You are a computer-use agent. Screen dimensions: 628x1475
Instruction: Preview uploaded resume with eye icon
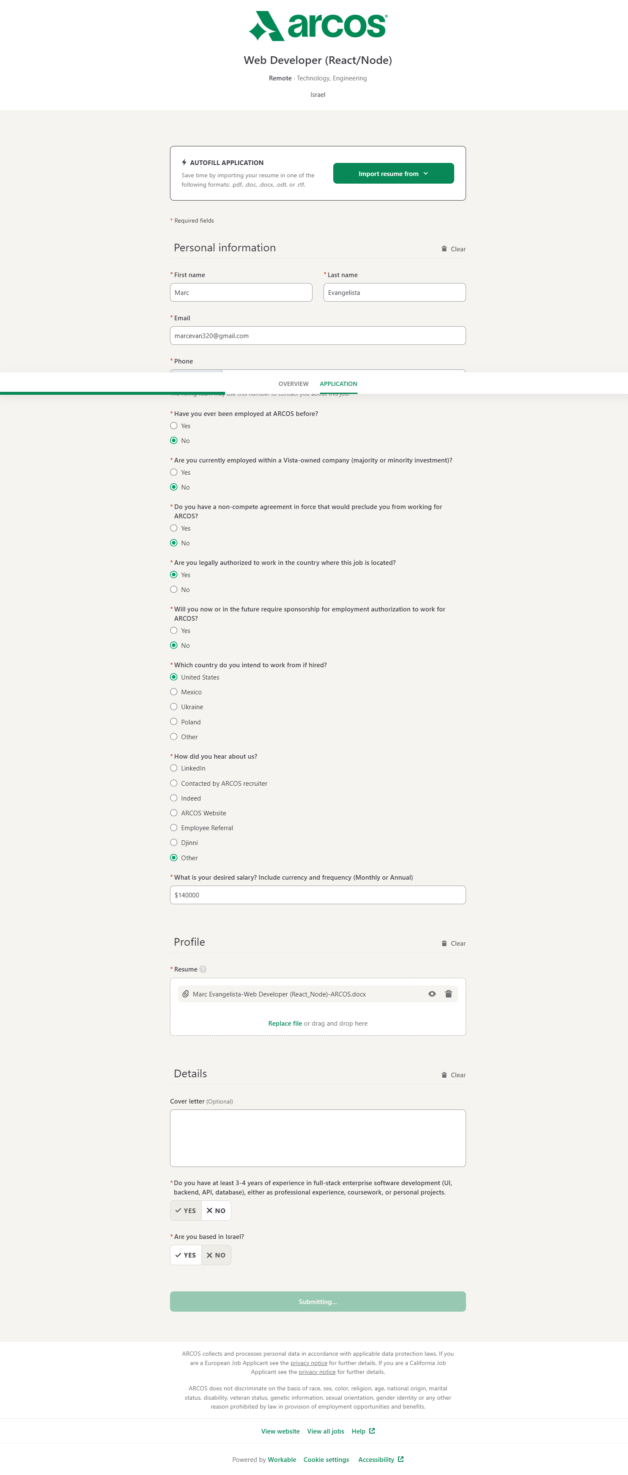pyautogui.click(x=432, y=994)
